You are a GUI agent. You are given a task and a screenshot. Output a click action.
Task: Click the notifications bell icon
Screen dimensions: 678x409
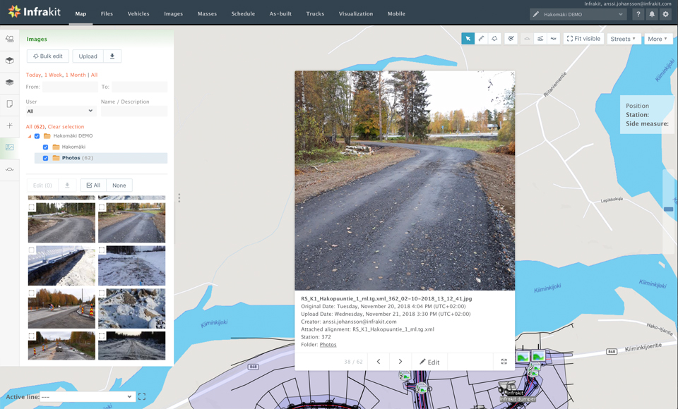coord(652,14)
